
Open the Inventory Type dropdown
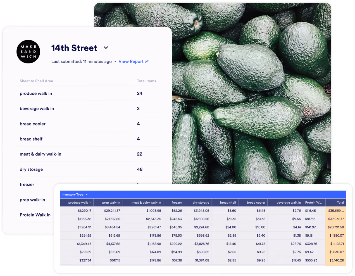coord(74,194)
